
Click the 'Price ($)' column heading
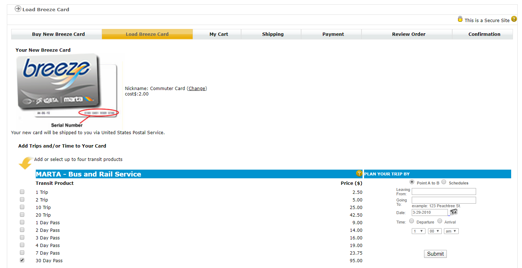(x=351, y=183)
